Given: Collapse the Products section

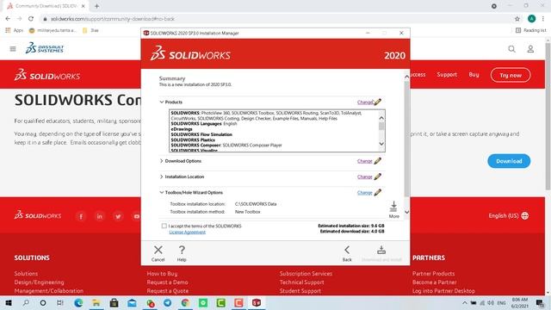Looking at the screenshot, I should click(x=162, y=102).
